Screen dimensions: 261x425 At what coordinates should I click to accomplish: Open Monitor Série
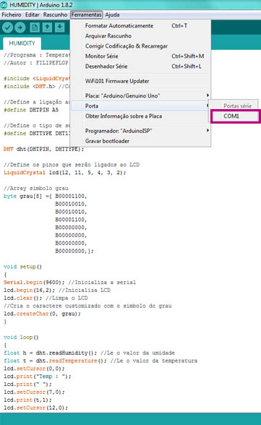point(140,56)
